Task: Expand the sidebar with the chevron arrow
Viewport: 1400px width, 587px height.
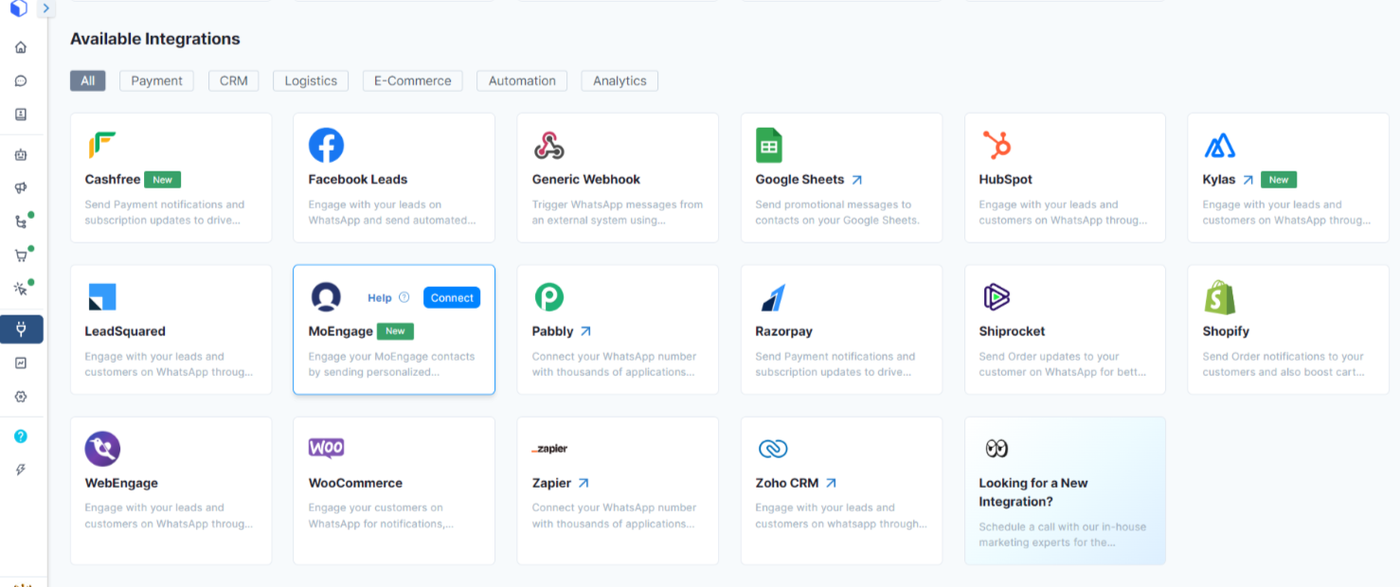Action: point(46,9)
